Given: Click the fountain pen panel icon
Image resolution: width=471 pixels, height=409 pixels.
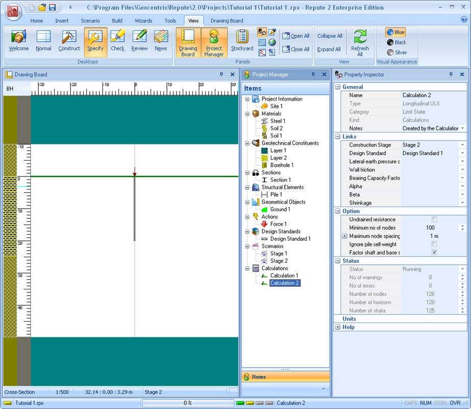Looking at the screenshot, I should pyautogui.click(x=272, y=32).
